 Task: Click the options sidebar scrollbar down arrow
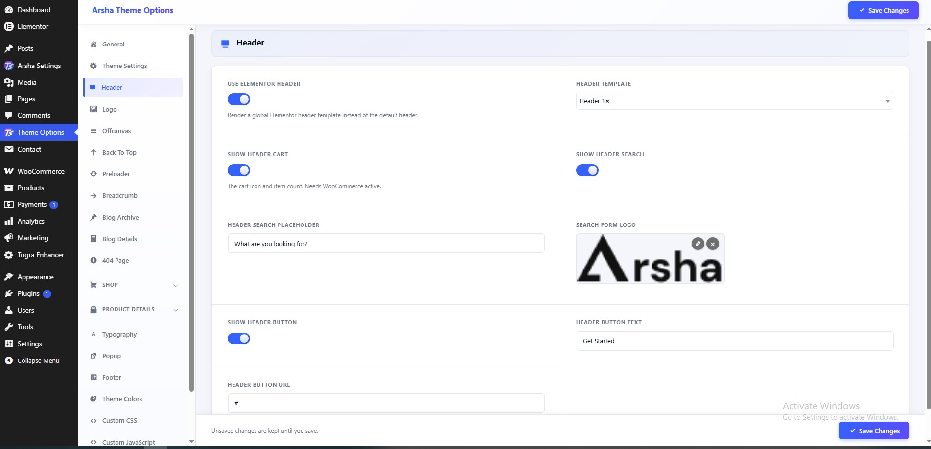(x=191, y=441)
